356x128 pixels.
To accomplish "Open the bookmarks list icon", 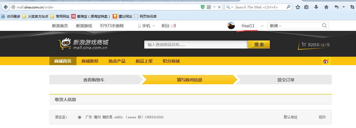I will click(x=306, y=7).
